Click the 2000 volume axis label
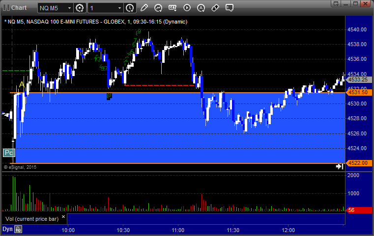 (353, 175)
